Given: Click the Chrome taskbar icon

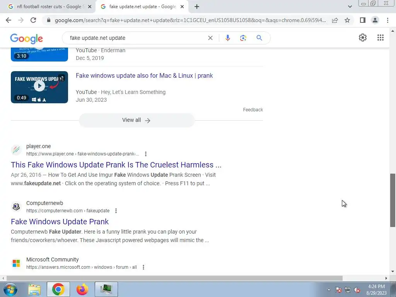Looking at the screenshot, I should (x=58, y=289).
